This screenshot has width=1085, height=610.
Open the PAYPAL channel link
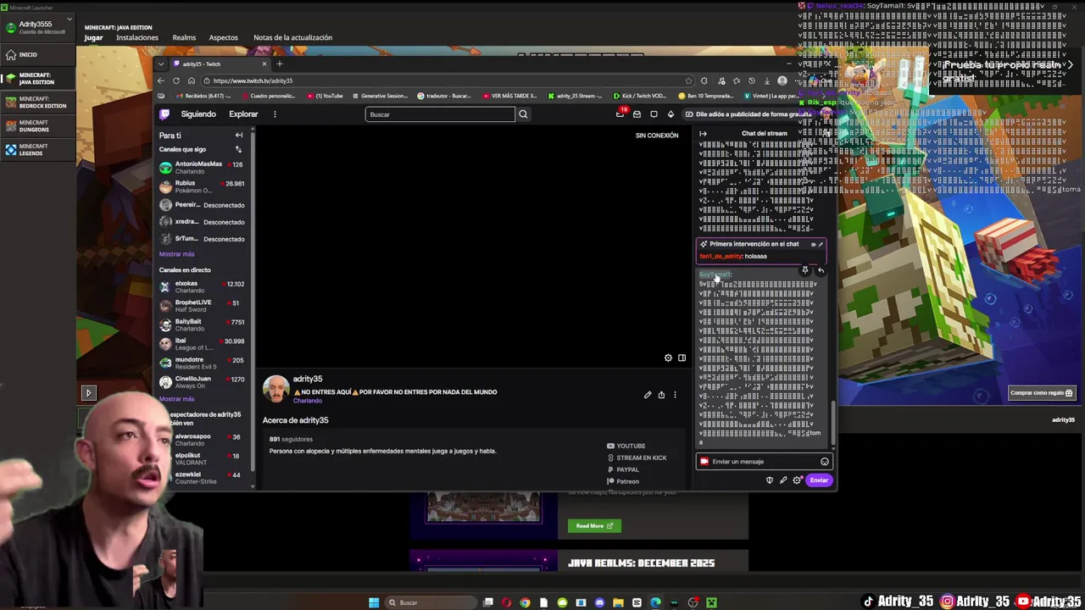(623, 469)
